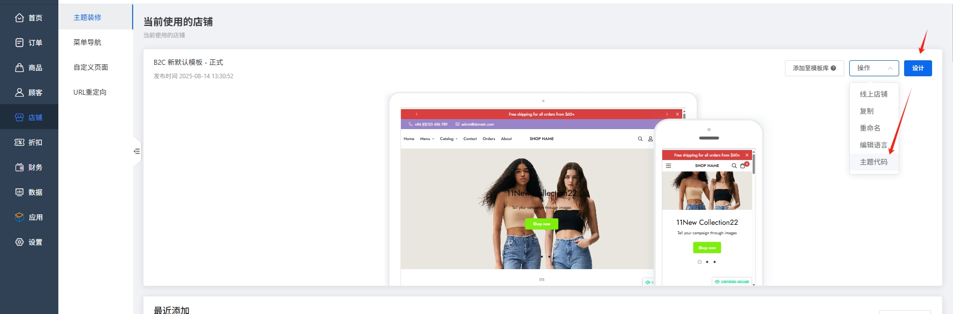
Task: Select 编辑语言 in the 操作 menu
Action: tap(874, 145)
